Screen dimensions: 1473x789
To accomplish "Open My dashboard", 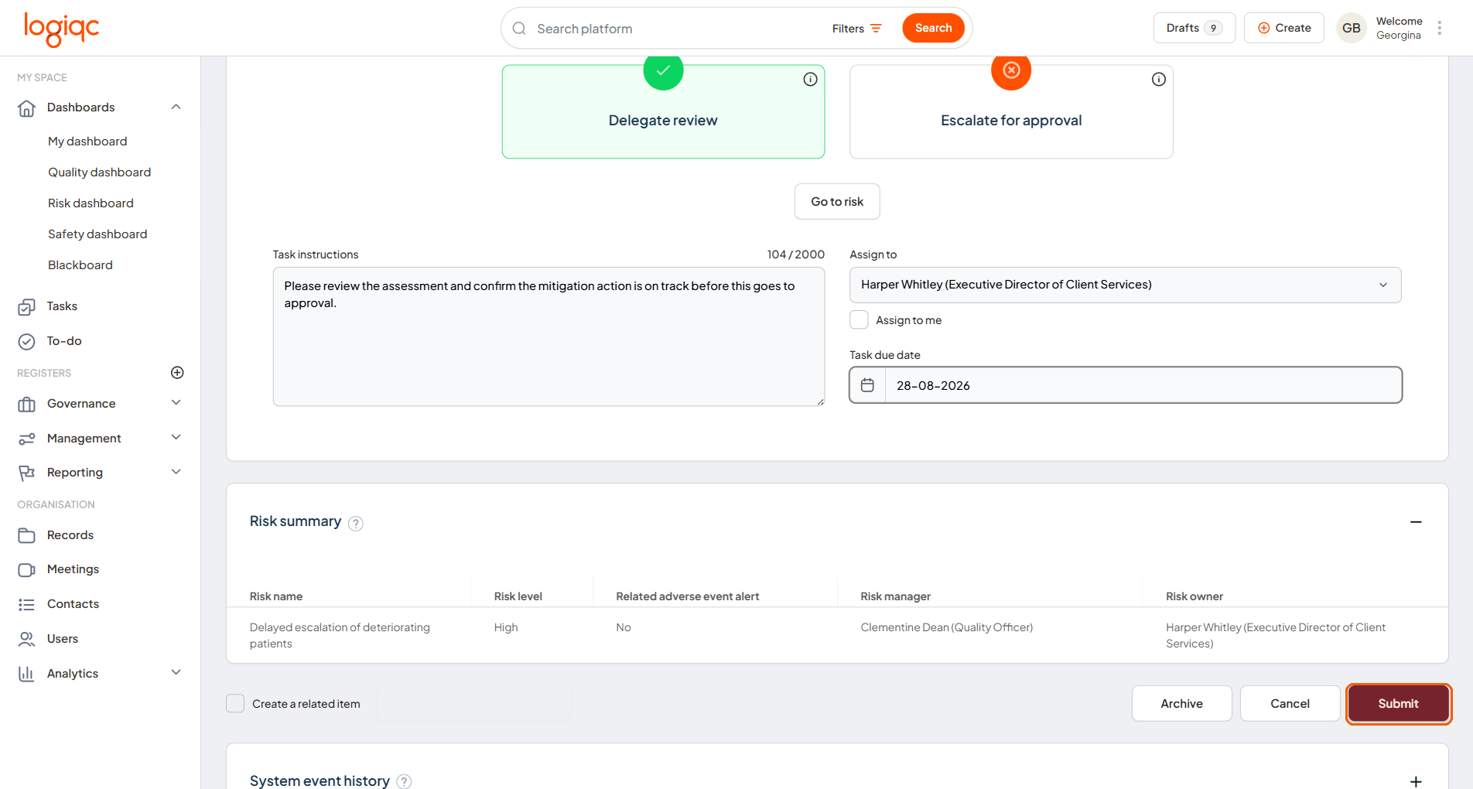I will [87, 142].
